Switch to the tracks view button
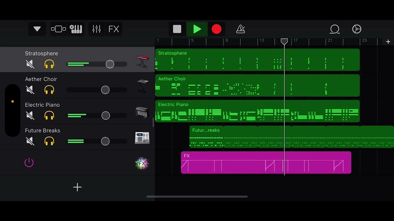The height and width of the screenshot is (221, 394). (x=58, y=29)
